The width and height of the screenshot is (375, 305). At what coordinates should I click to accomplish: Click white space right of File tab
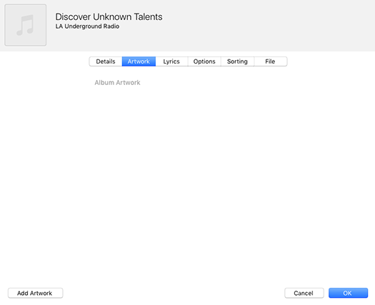(x=330, y=61)
